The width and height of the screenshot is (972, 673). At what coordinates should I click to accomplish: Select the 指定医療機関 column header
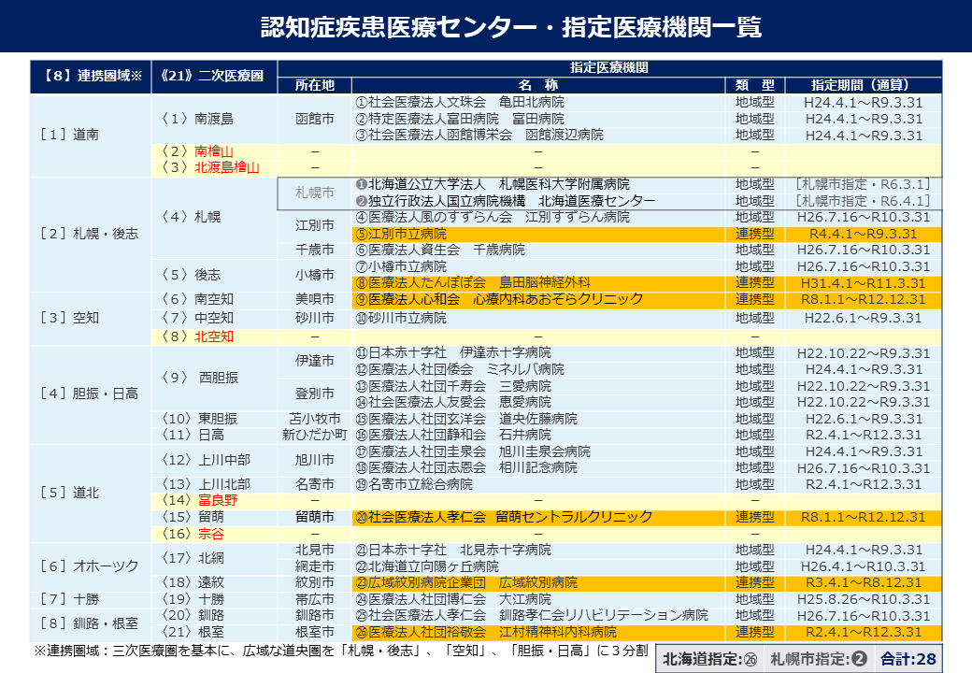[x=609, y=66]
